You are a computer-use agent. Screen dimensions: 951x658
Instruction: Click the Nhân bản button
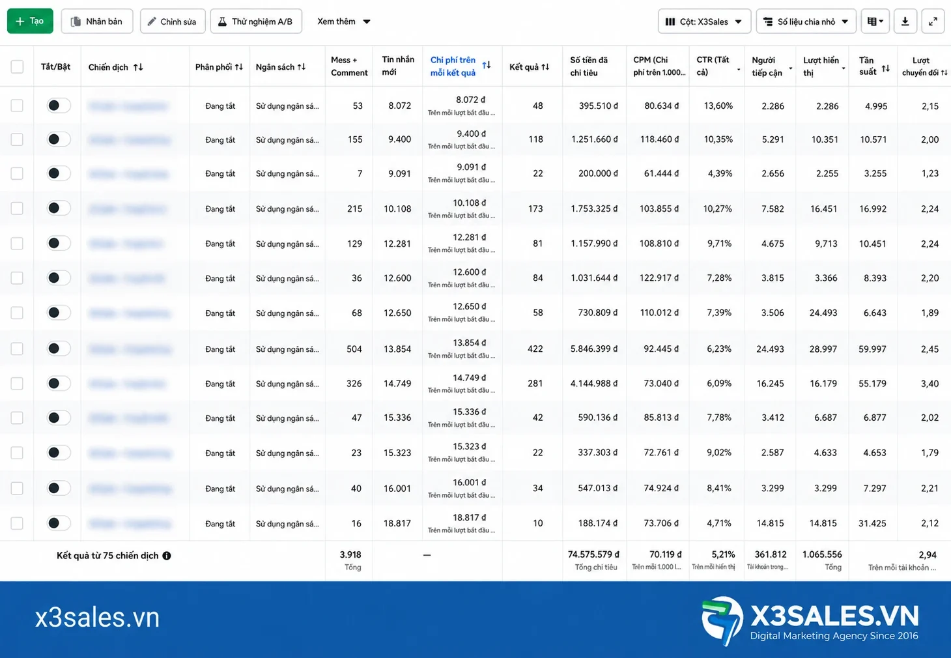pos(97,21)
